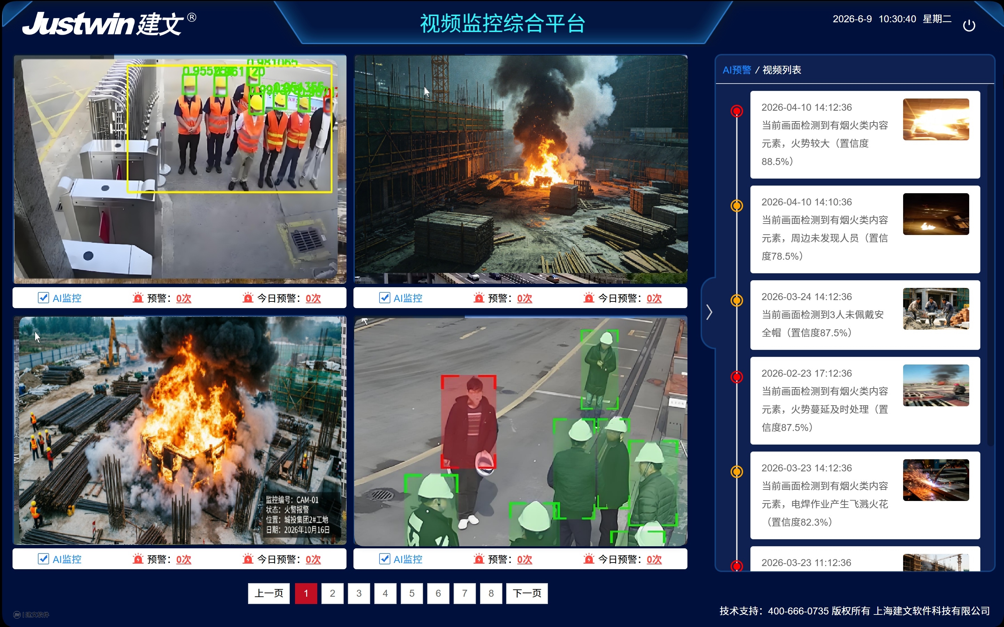1004x627 pixels.
Task: Select the CAM-01 fire alarm video feed
Action: [x=180, y=430]
